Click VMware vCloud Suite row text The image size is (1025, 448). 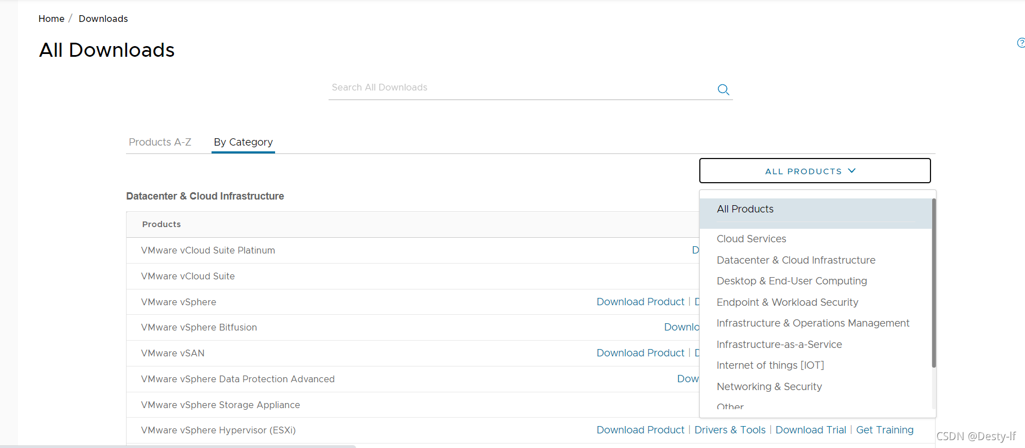coord(188,277)
